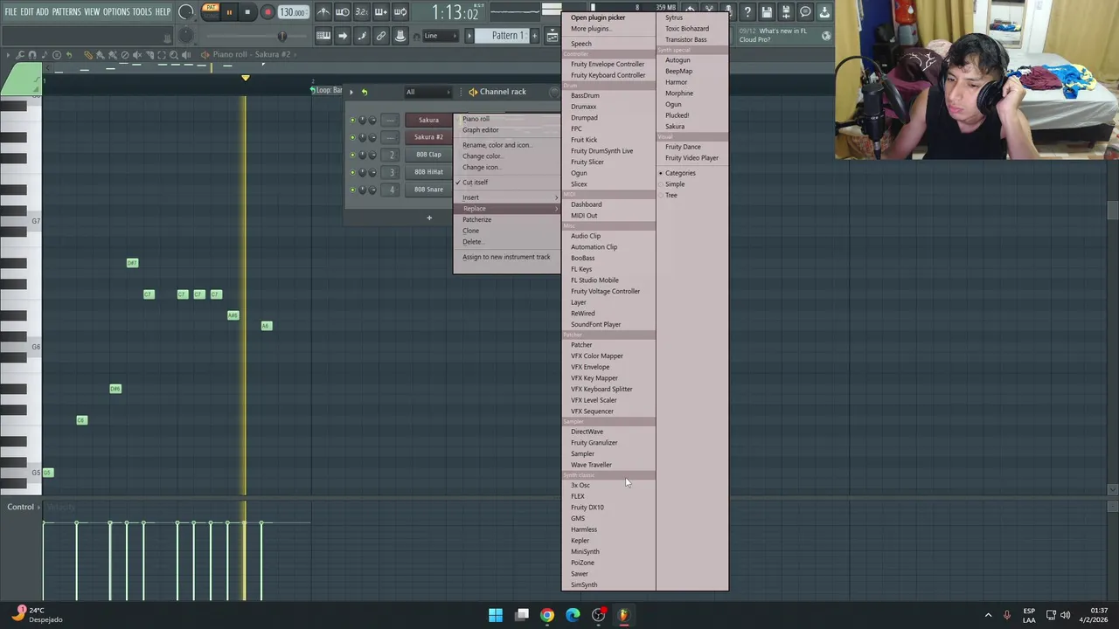
Task: Toggle mute LED for 808 HiHat channel
Action: [x=352, y=173]
